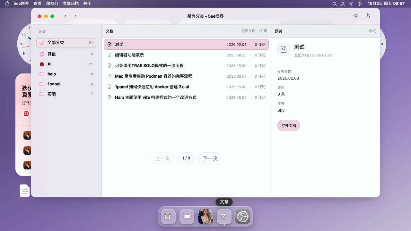
Task: Click the 2025.08.25 date on 编辑器功能演示 row
Action: point(236,55)
